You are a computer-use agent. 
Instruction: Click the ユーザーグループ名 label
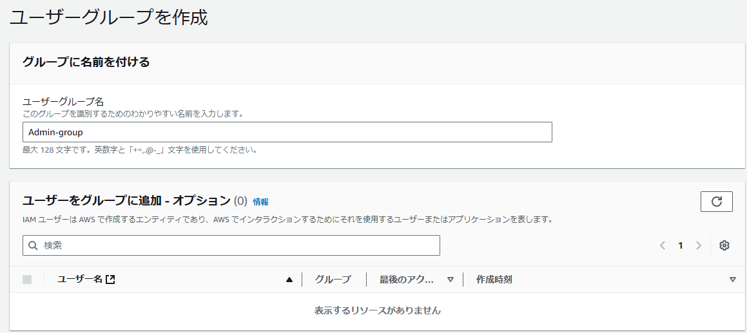point(63,102)
